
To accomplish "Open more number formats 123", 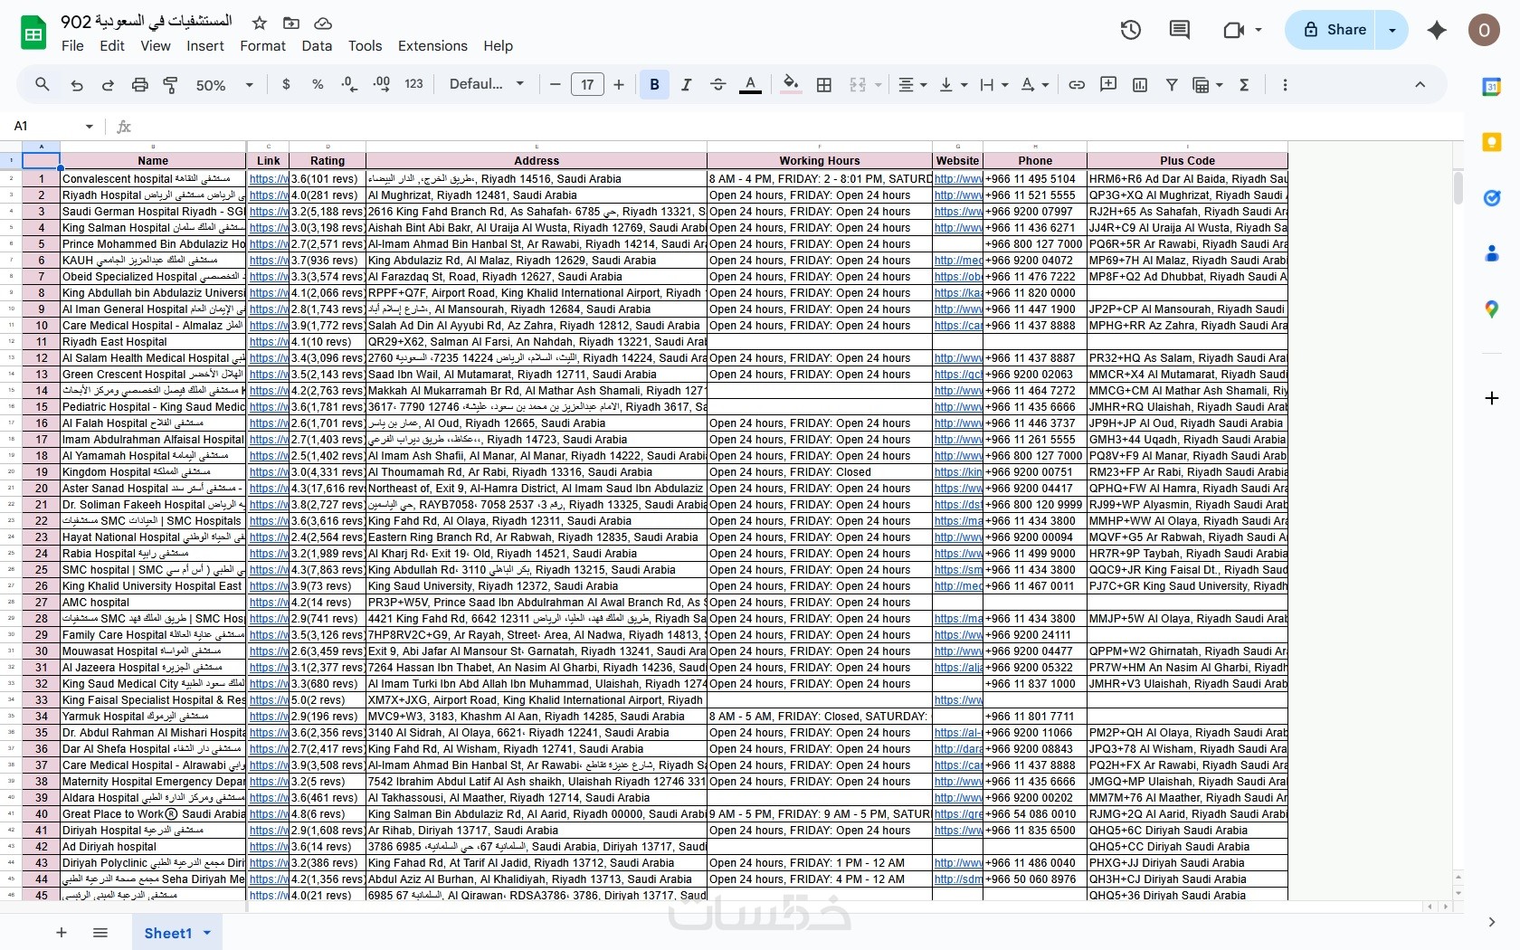I will click(414, 84).
